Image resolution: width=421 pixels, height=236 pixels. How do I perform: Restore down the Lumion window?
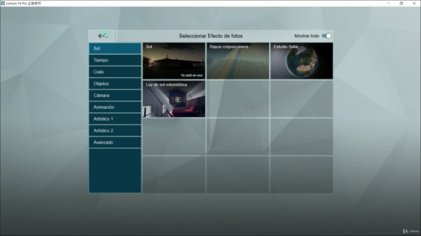point(401,3)
